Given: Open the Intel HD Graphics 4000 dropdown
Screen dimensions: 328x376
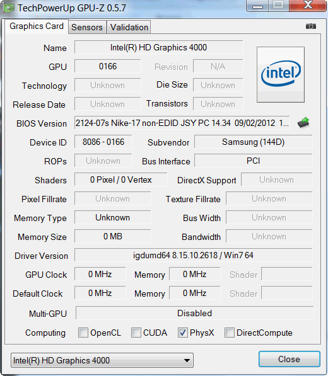Looking at the screenshot, I should click(x=102, y=360).
